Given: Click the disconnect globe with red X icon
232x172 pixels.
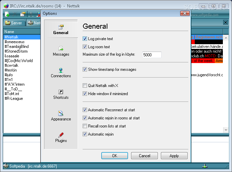Looking at the screenshot, I should tap(39, 14).
